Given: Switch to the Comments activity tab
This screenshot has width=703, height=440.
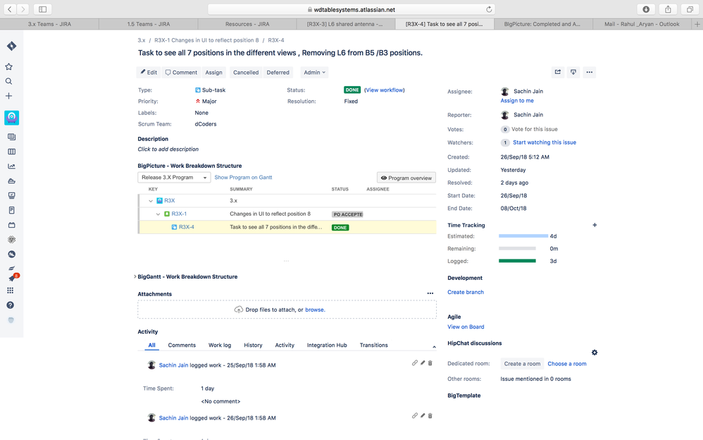Looking at the screenshot, I should click(182, 346).
